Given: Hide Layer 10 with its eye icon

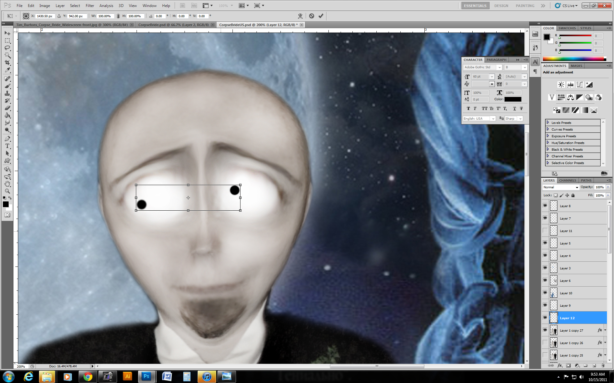Looking at the screenshot, I should [545, 293].
